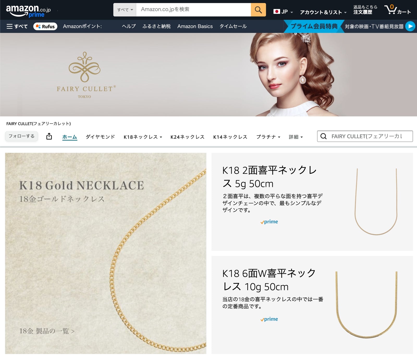Click the blue play button in Prime banner
This screenshot has width=417, height=355.
point(410,26)
